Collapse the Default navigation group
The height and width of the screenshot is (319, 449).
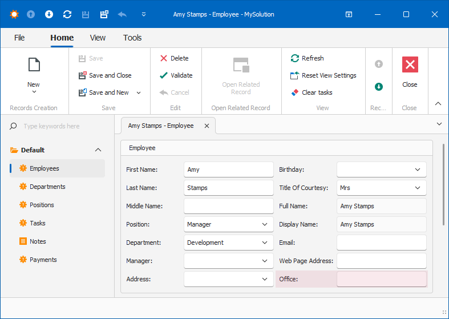pos(98,150)
